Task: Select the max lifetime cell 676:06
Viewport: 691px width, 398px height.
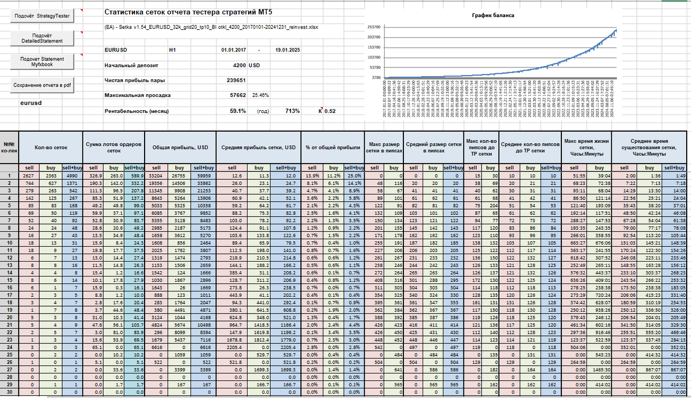Action: click(x=598, y=242)
